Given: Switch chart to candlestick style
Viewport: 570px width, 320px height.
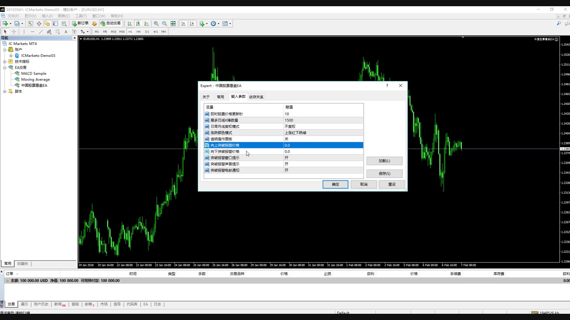Looking at the screenshot, I should (138, 24).
